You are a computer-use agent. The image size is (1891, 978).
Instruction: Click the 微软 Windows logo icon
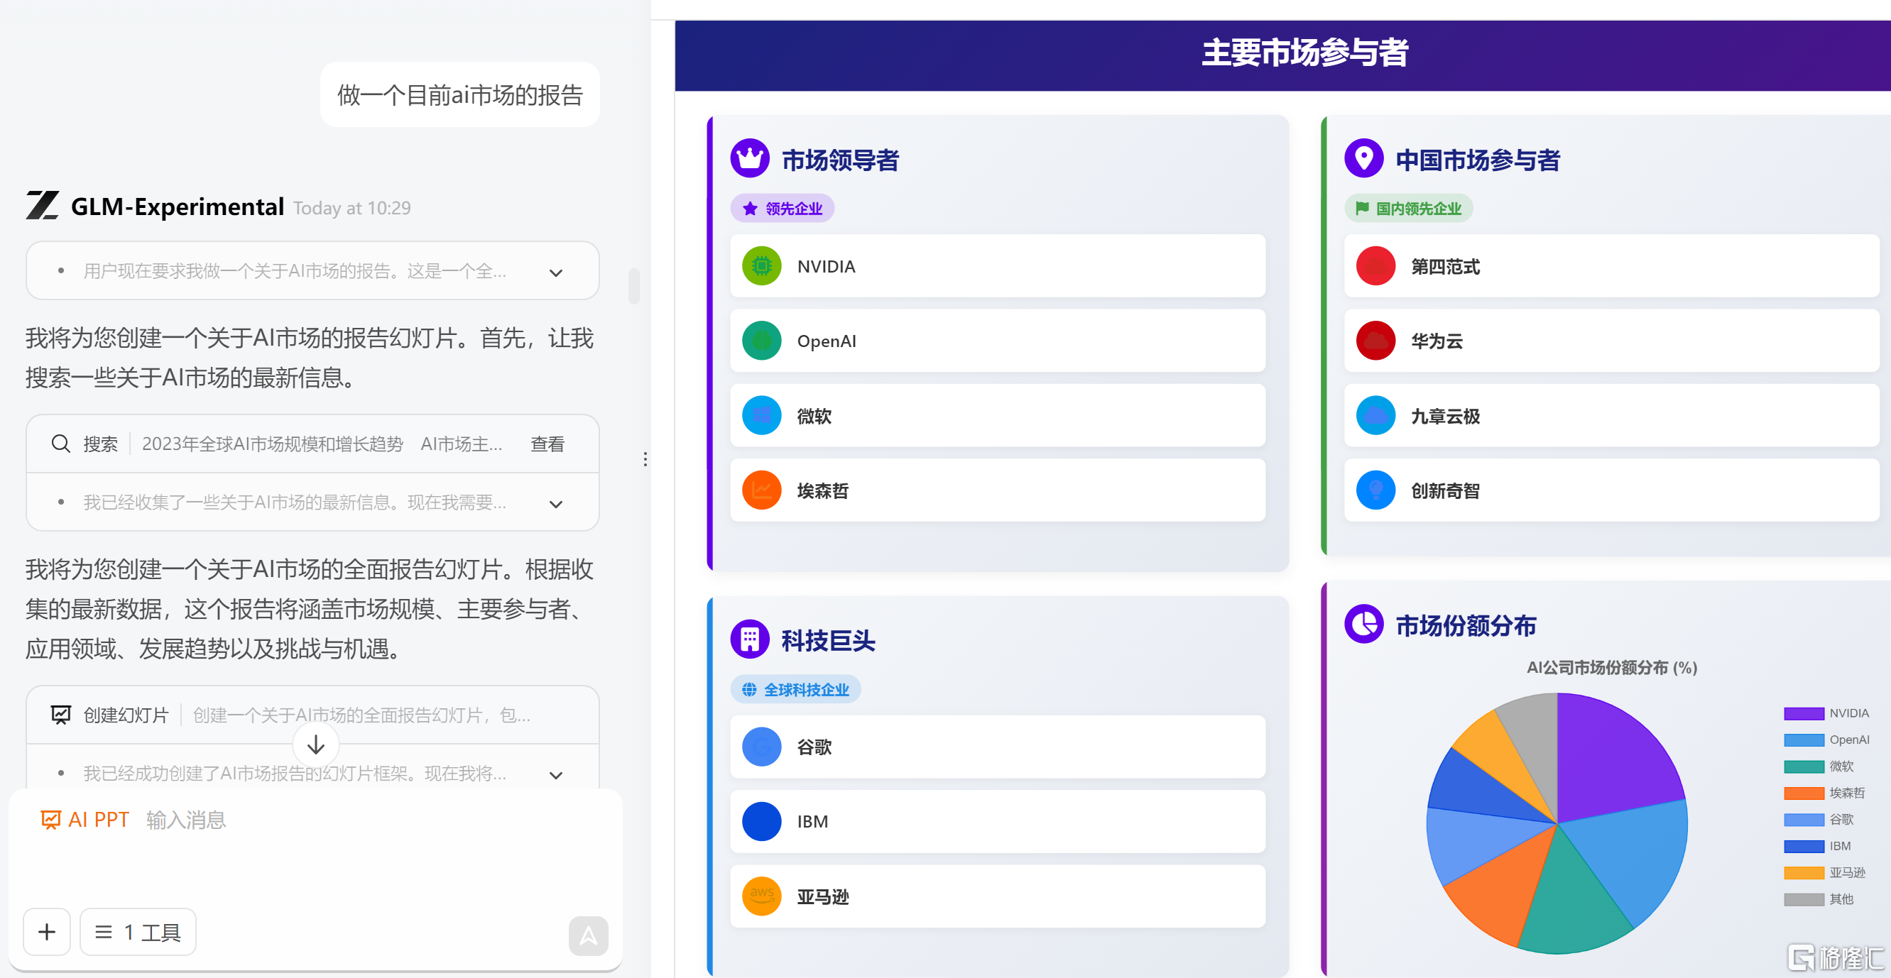click(x=761, y=415)
